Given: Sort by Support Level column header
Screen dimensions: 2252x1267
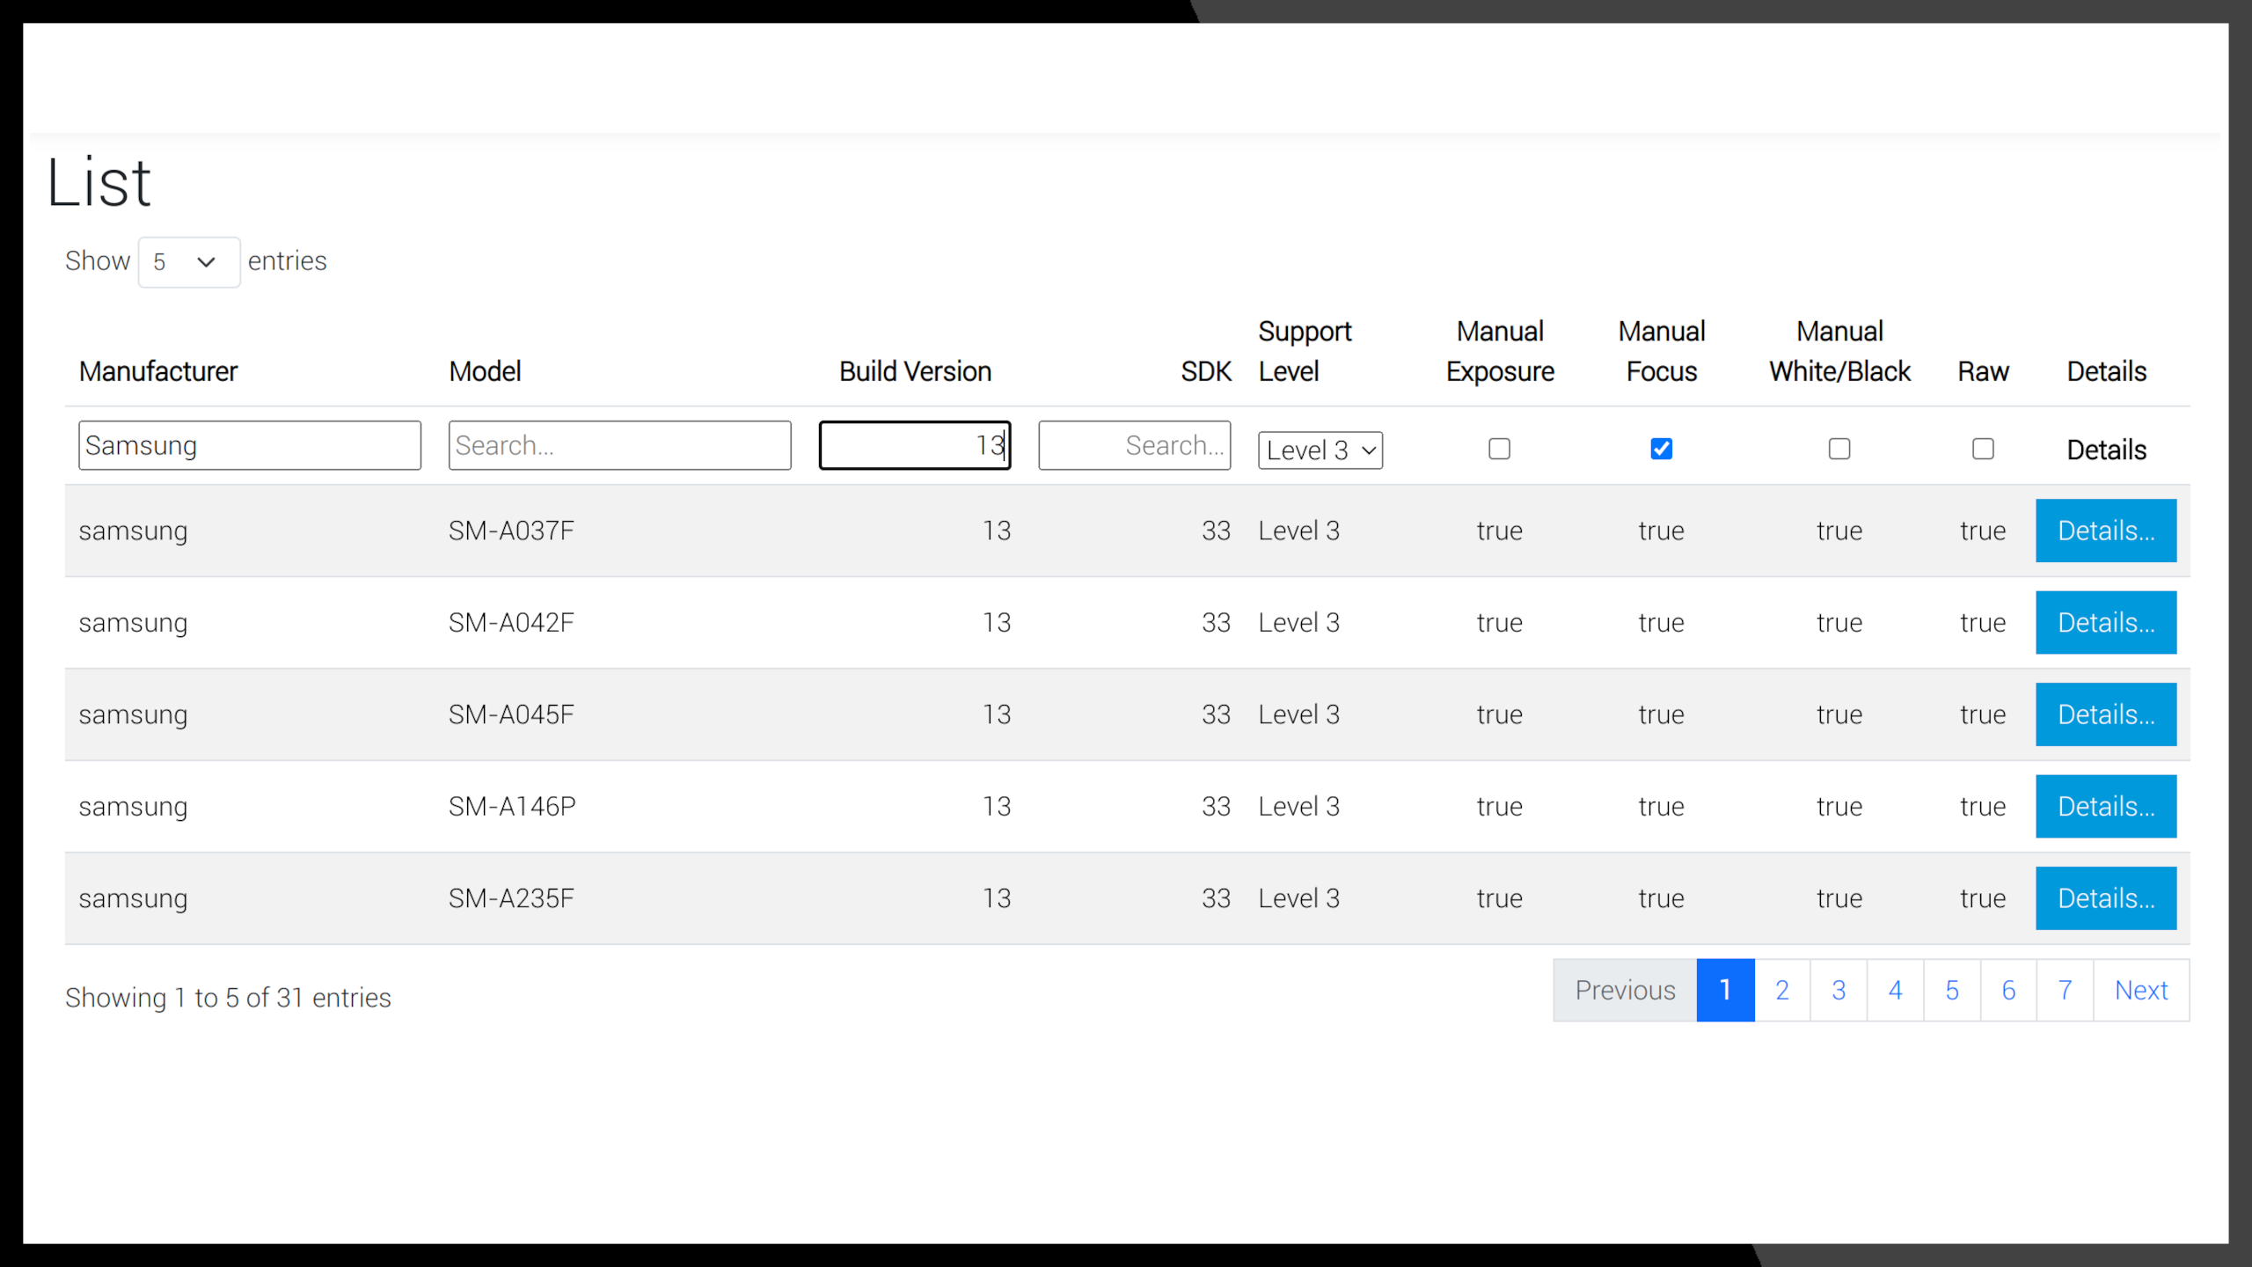Looking at the screenshot, I should 1304,351.
